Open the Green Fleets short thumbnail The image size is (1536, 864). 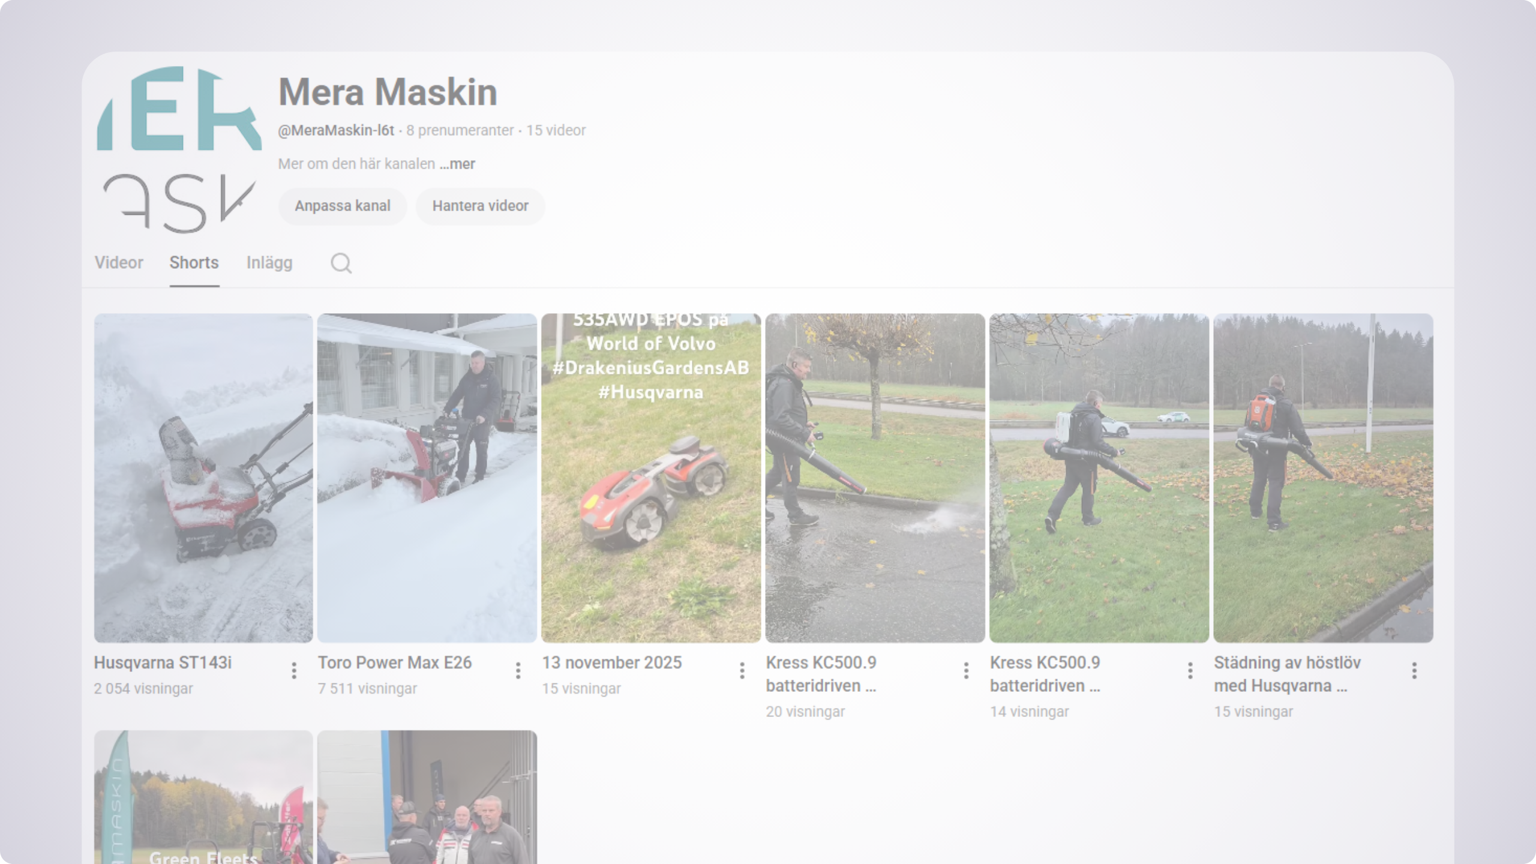pos(203,797)
